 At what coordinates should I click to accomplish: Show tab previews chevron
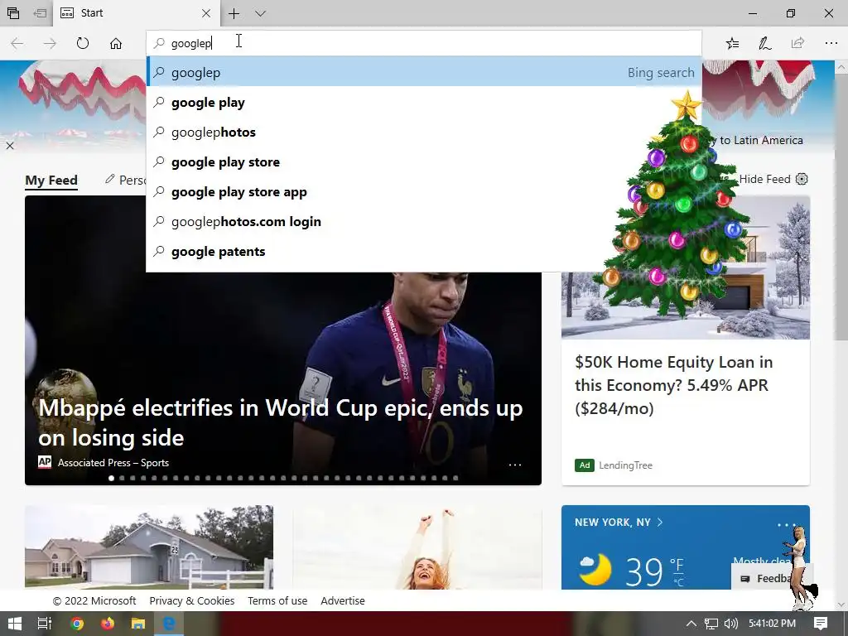coord(260,13)
